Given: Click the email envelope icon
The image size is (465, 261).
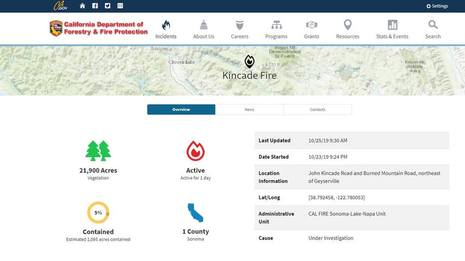Looking at the screenshot, I should point(120,5).
